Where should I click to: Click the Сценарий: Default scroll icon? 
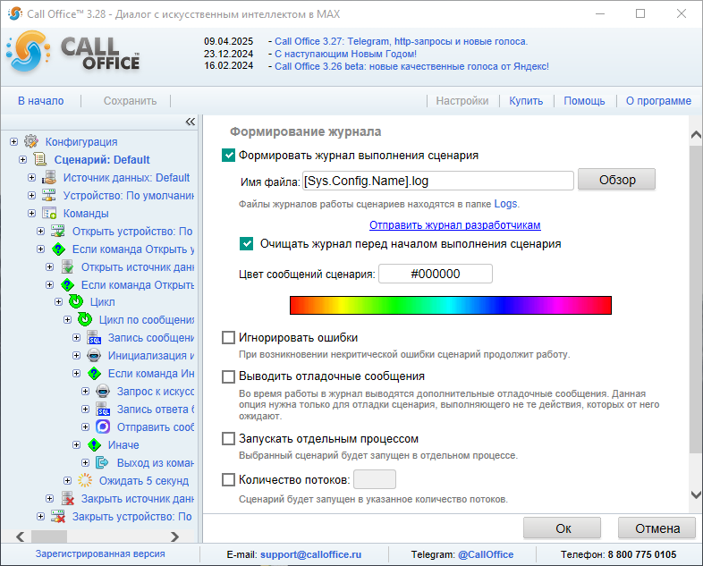[40, 159]
